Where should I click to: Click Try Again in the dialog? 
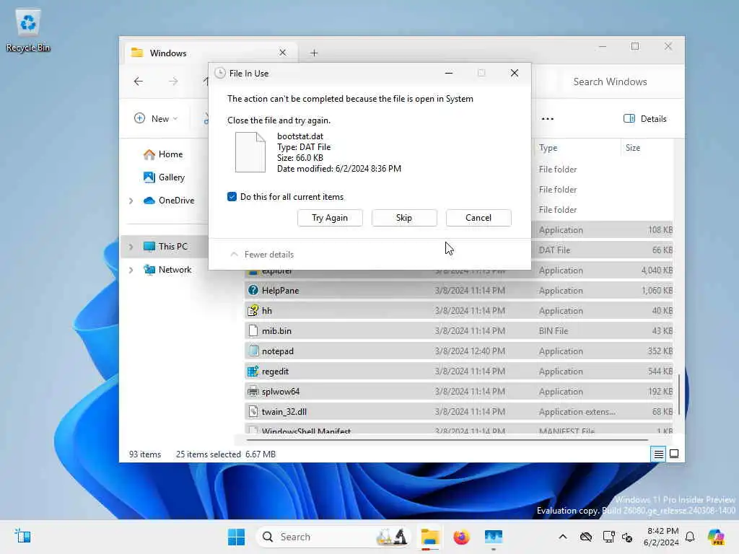330,218
